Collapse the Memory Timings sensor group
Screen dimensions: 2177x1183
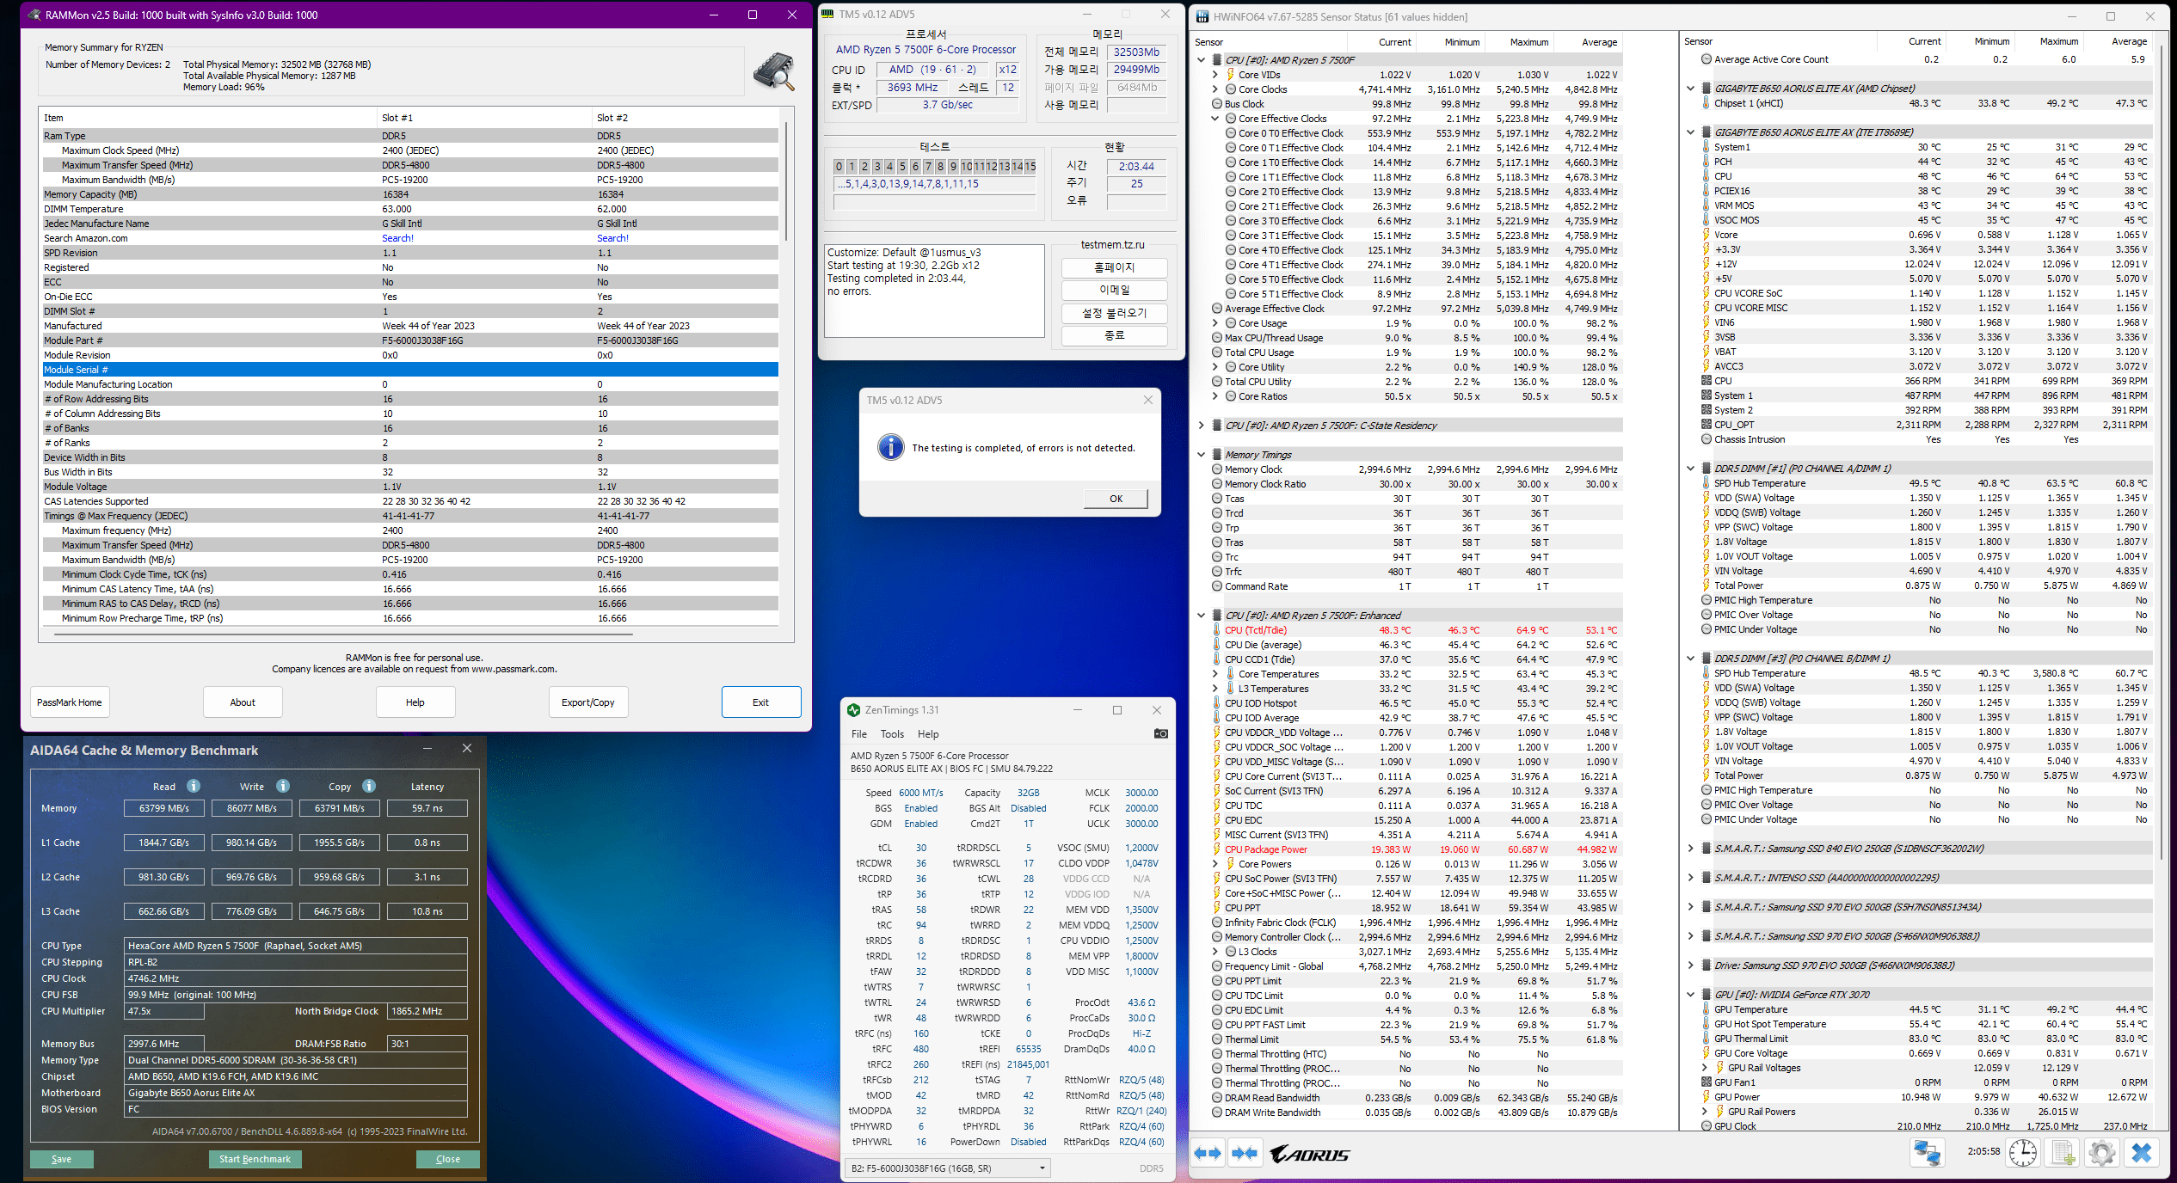(1202, 455)
